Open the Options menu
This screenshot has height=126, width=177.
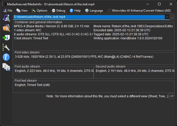pos(39,11)
